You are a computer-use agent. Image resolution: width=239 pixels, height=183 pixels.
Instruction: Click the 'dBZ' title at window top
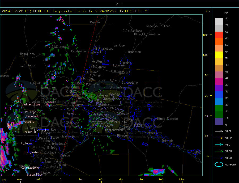tap(119, 4)
